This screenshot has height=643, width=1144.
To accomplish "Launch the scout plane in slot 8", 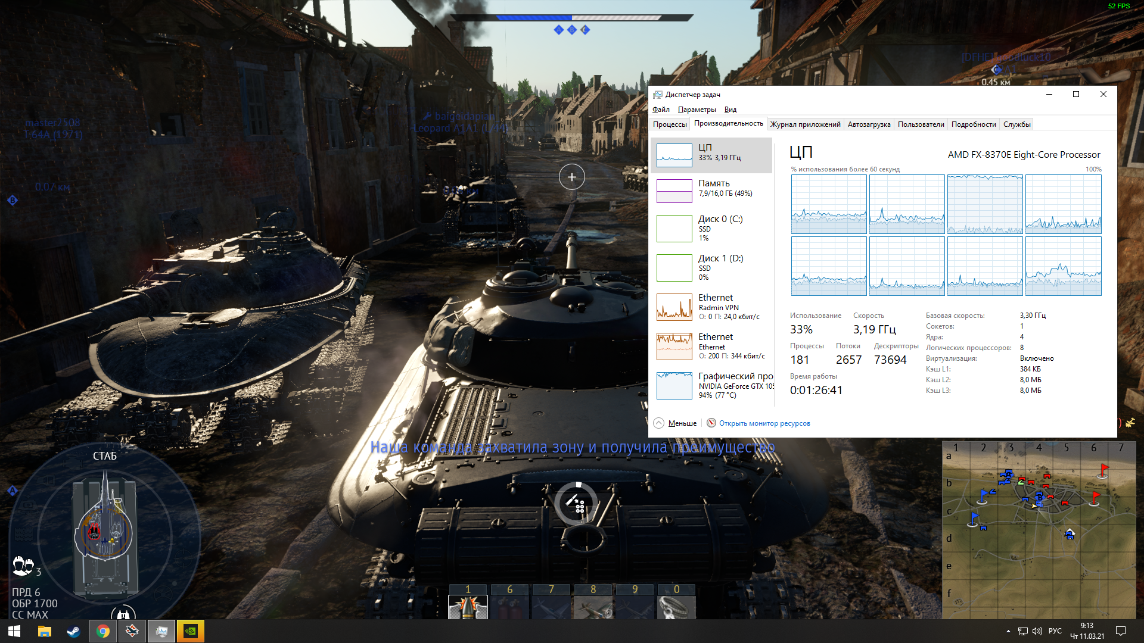I will pos(593,607).
